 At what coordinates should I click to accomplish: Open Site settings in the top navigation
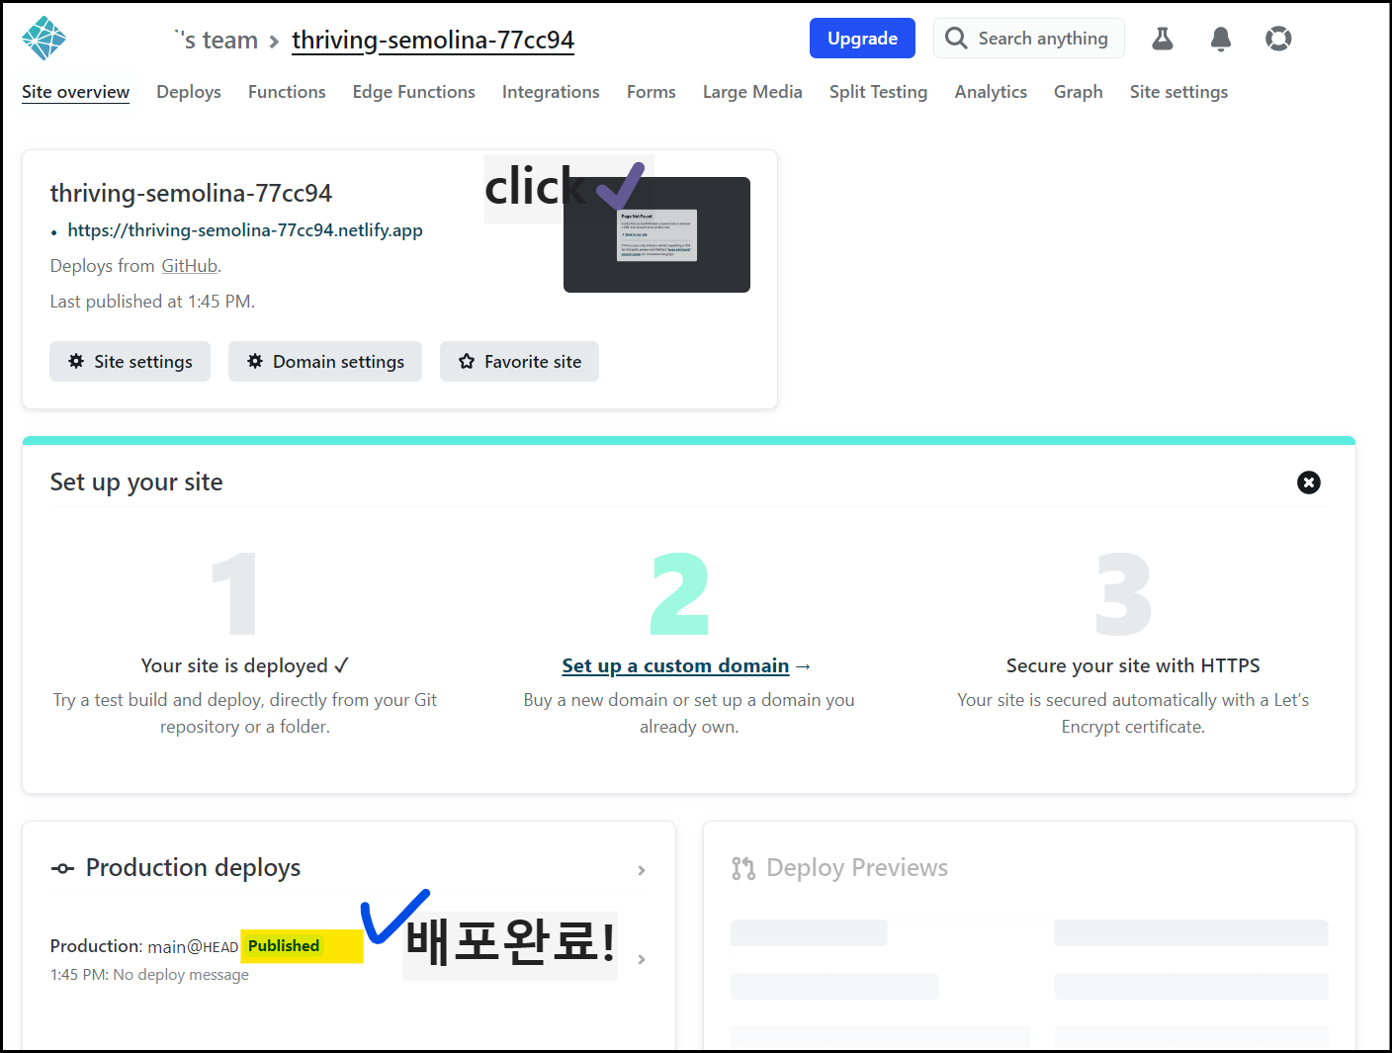(x=1179, y=92)
